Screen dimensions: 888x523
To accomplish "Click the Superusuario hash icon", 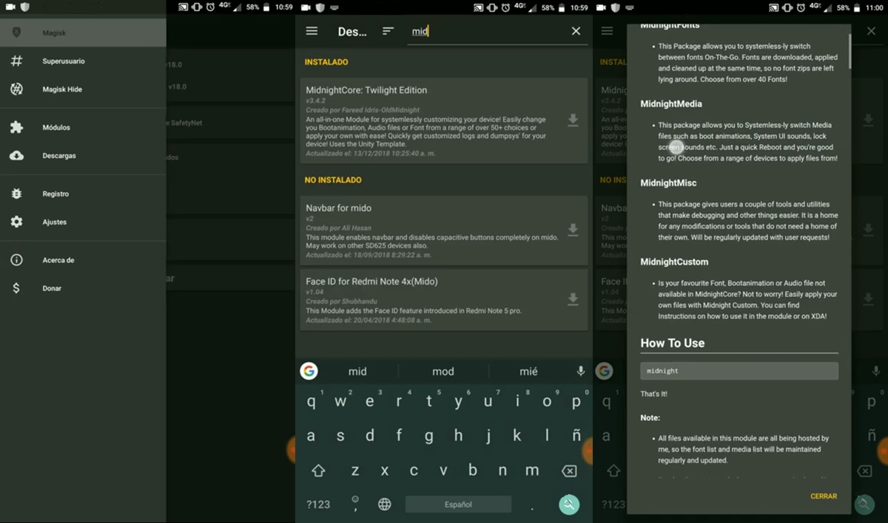I will (x=16, y=61).
